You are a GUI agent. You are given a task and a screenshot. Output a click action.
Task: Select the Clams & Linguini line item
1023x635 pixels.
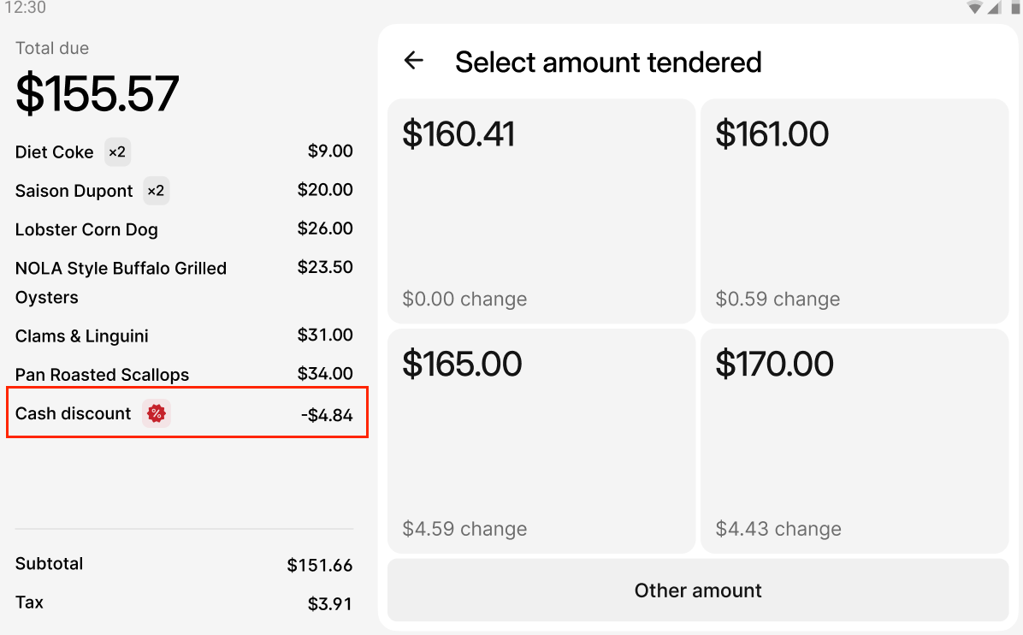coord(184,335)
